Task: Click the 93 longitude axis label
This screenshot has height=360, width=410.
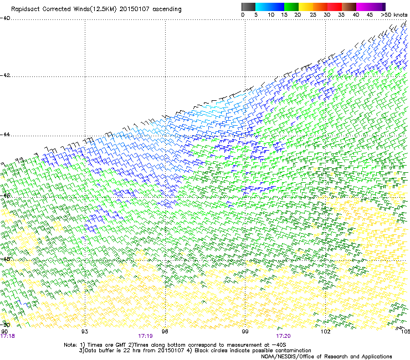Action: 85,332
